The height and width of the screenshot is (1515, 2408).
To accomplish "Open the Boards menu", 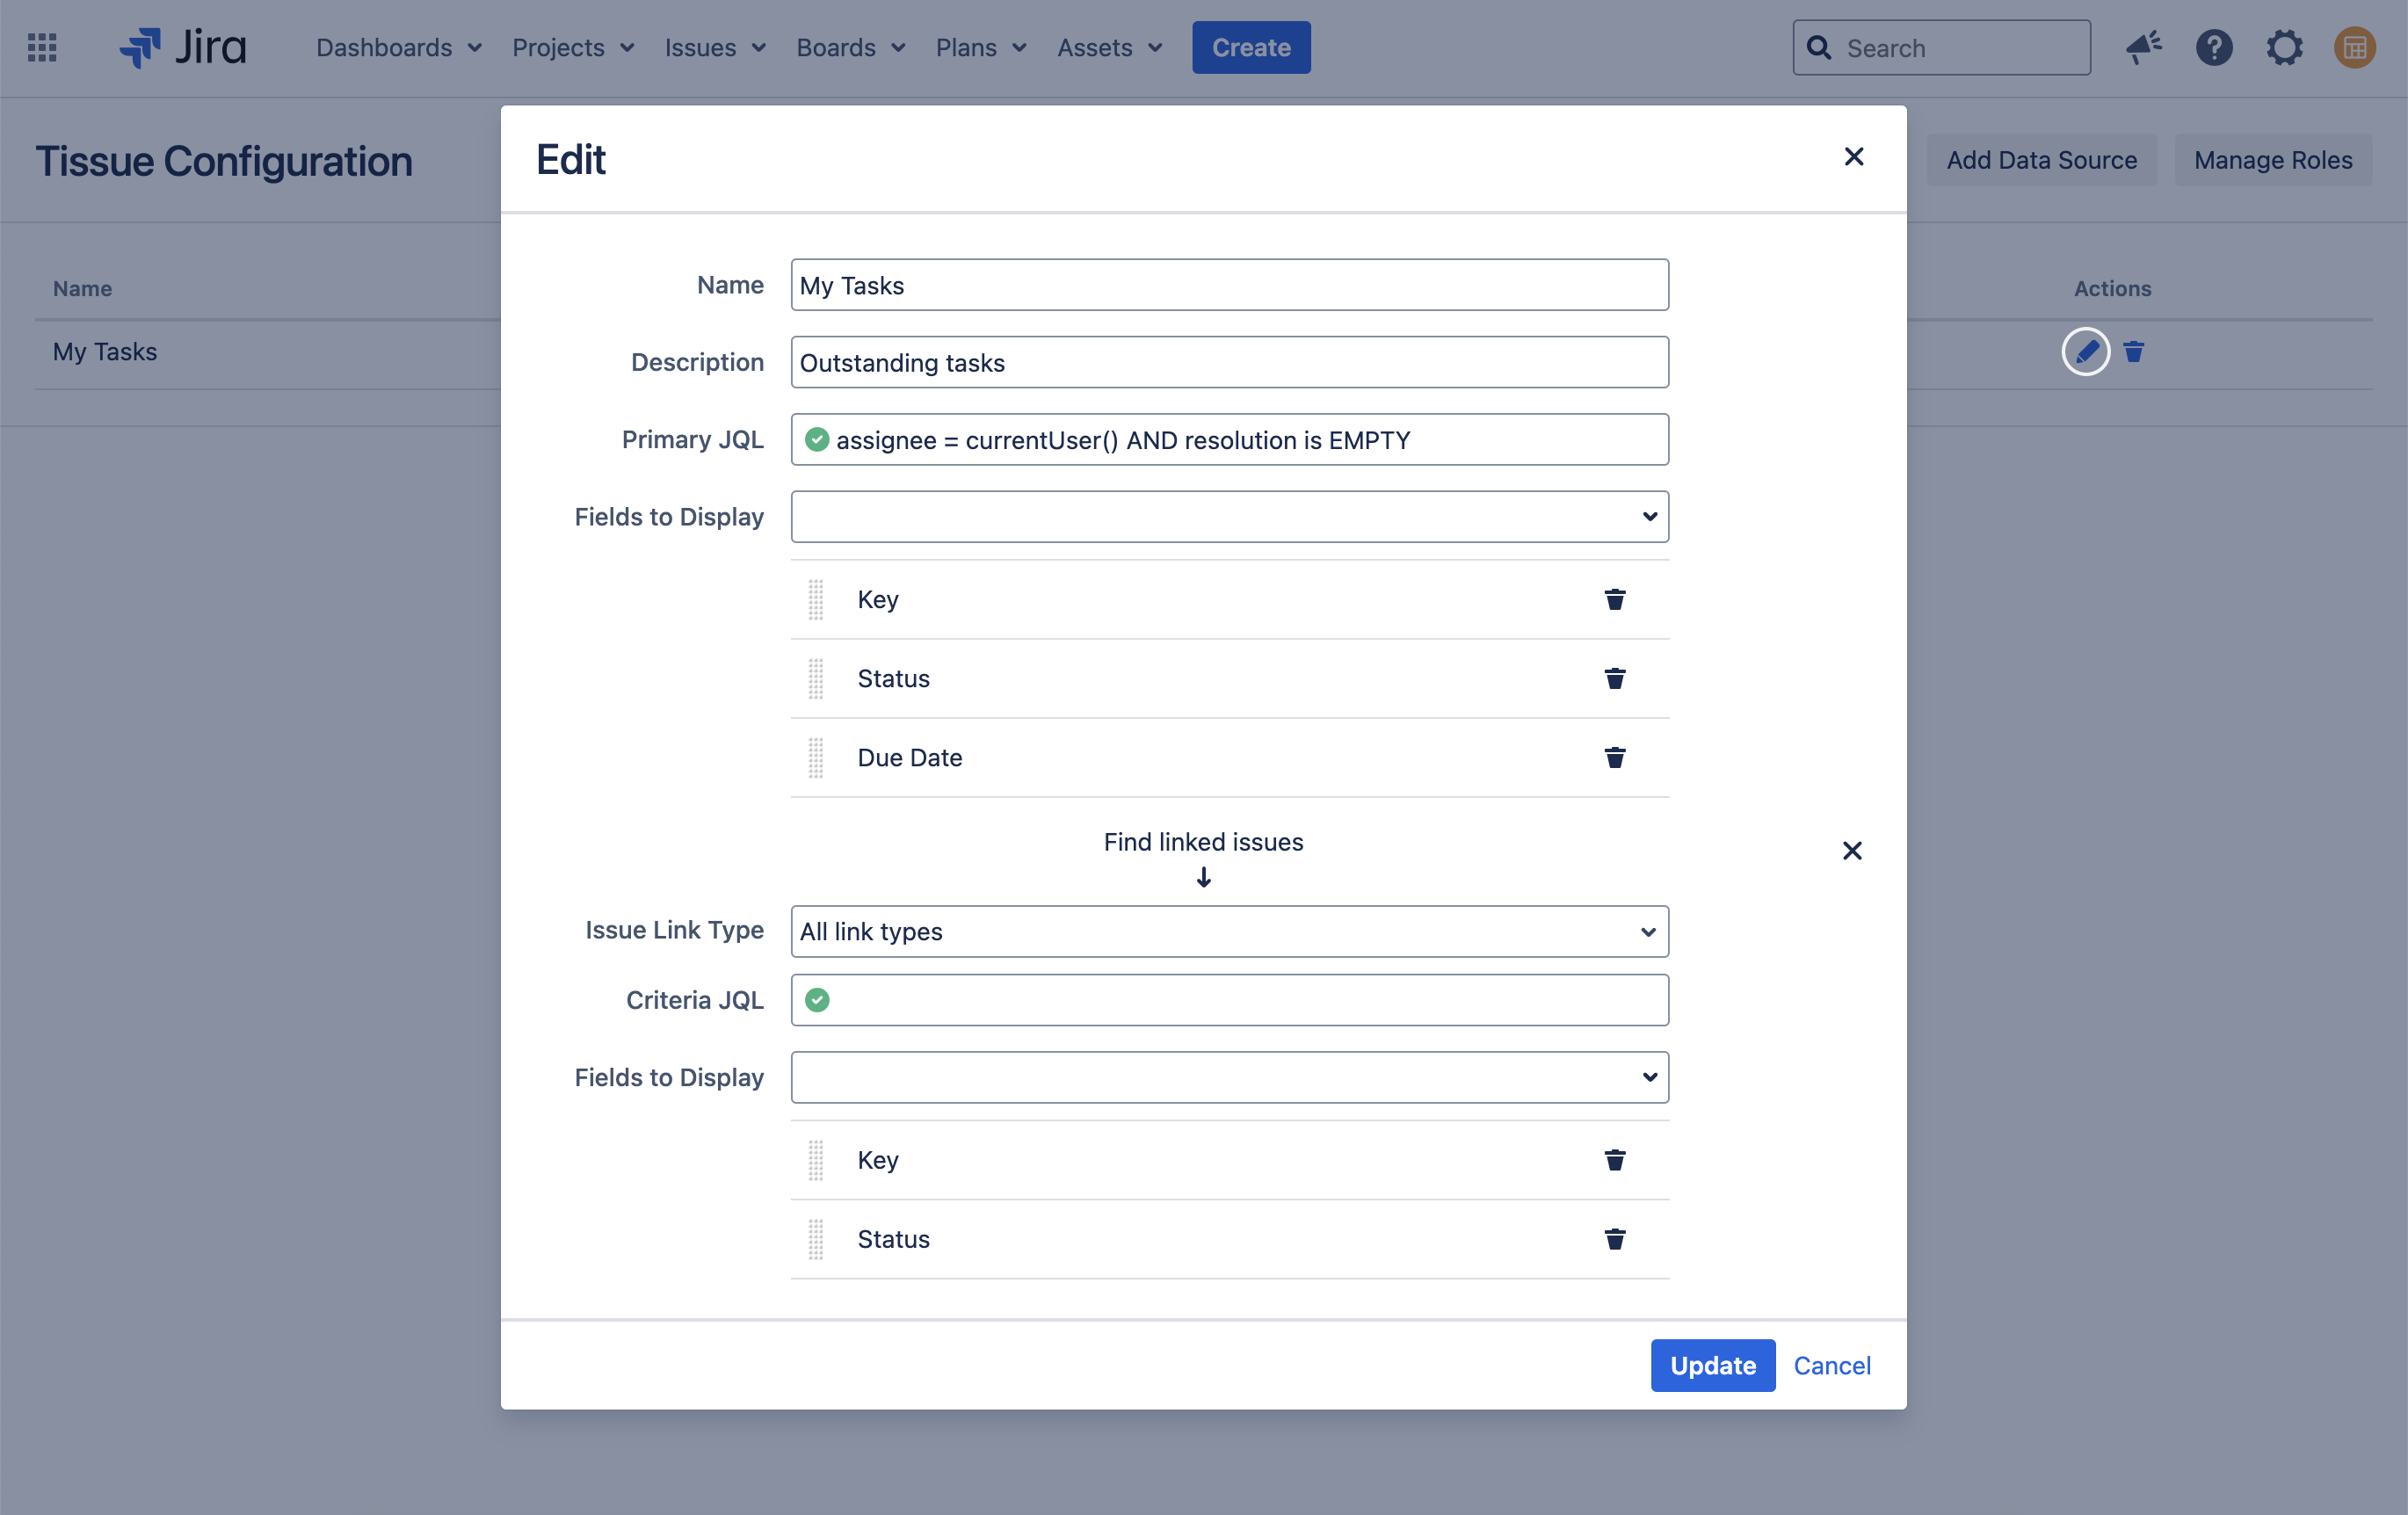I will [850, 47].
